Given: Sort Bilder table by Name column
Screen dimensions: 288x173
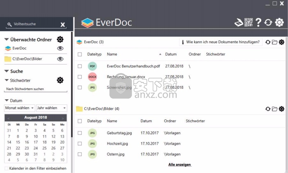Looking at the screenshot, I should 112,121.
